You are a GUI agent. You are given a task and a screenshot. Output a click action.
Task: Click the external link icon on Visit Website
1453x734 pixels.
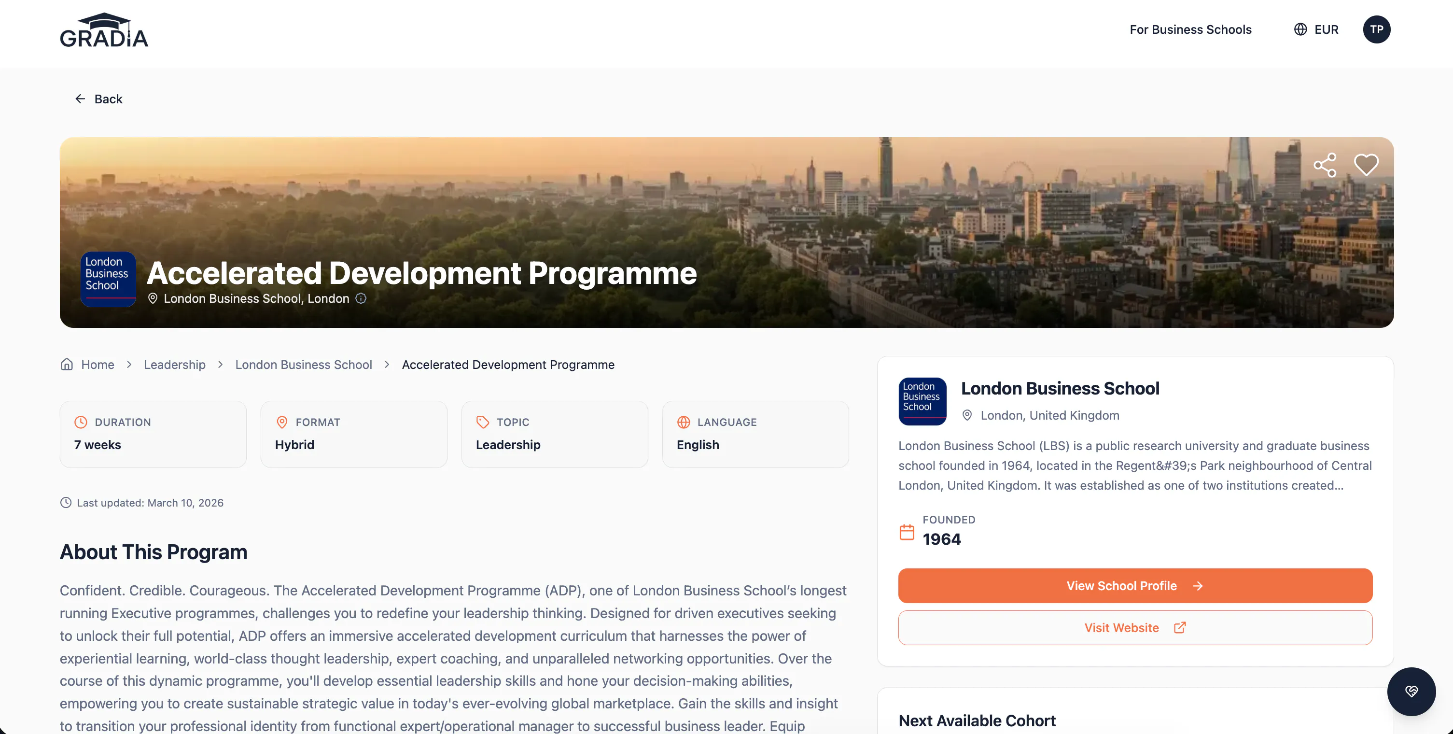tap(1179, 628)
